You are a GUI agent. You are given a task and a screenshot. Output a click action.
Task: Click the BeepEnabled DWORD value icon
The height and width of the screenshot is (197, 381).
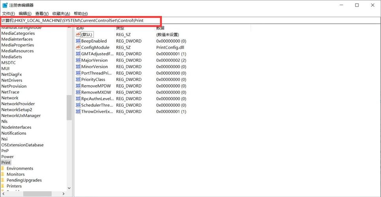[78, 41]
